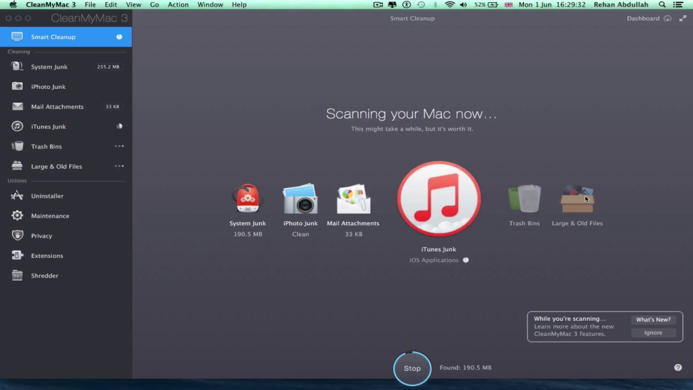Open the volume menu bar icon

(463, 4)
